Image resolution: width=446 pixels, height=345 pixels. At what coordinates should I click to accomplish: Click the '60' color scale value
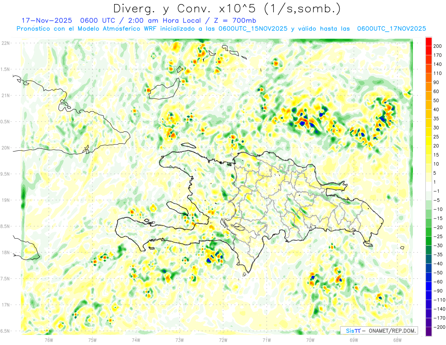tap(436, 92)
